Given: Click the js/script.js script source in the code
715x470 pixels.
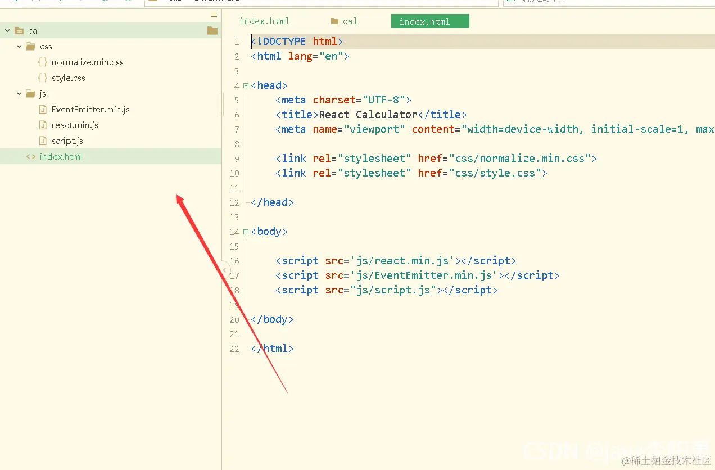Looking at the screenshot, I should (x=393, y=290).
